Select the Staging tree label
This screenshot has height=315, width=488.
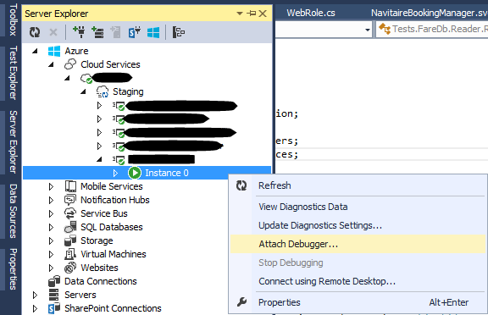pos(128,91)
